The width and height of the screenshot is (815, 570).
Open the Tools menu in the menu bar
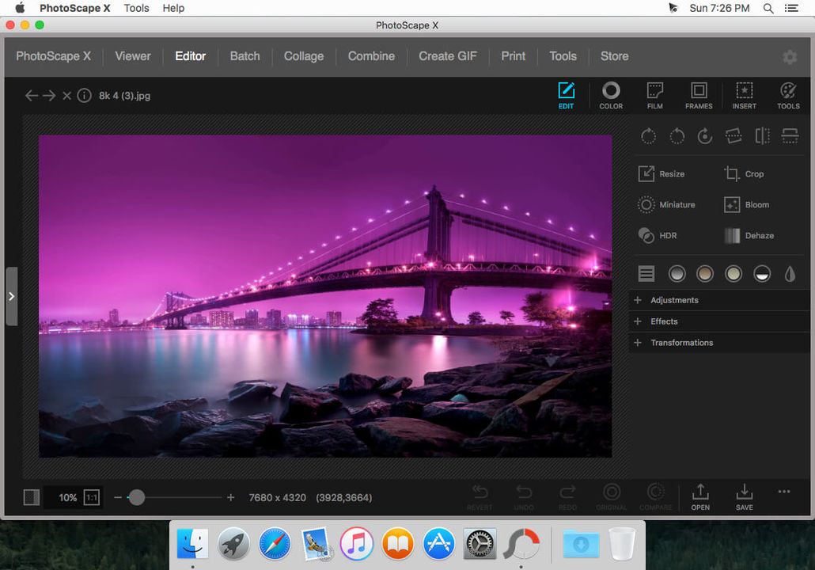136,8
